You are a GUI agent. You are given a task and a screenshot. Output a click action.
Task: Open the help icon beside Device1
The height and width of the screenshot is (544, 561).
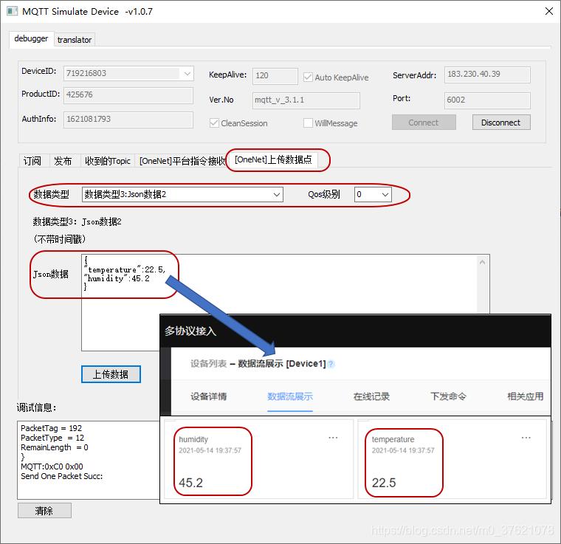pos(331,364)
